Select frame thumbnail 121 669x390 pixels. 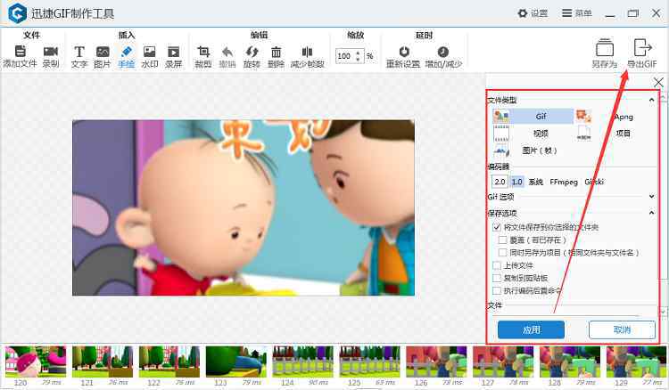103,362
